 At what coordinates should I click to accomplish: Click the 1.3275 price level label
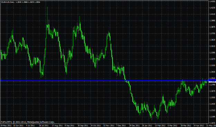[212, 59]
